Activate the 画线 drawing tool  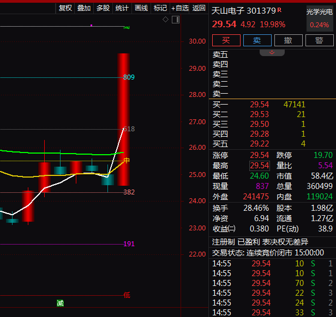141,8
